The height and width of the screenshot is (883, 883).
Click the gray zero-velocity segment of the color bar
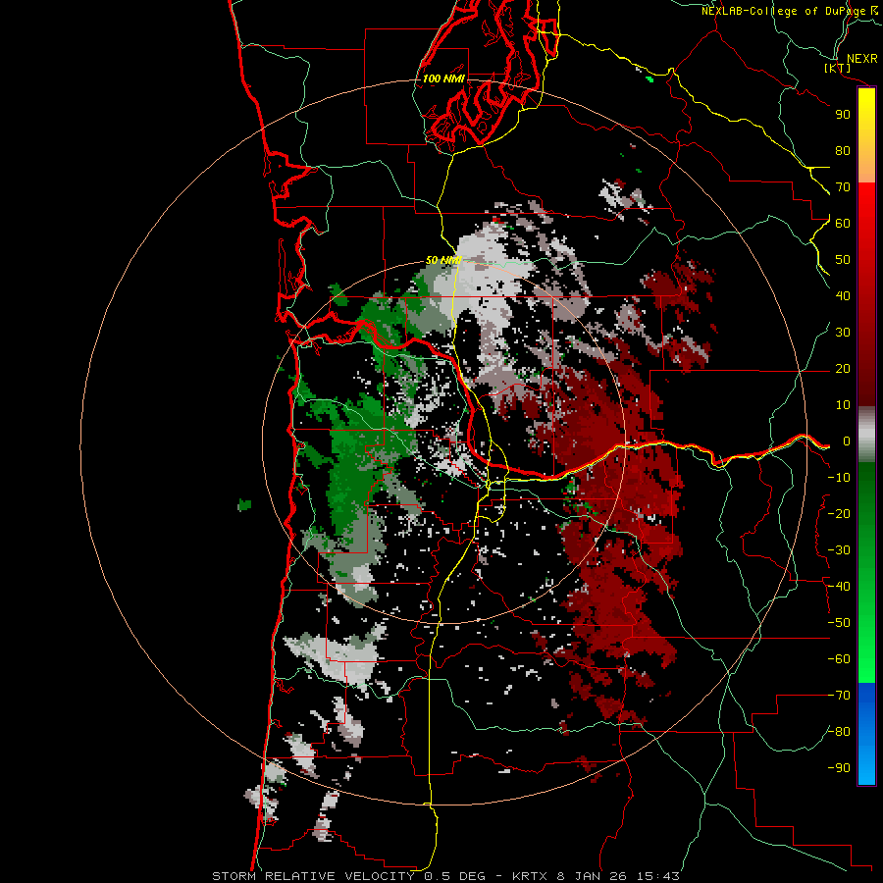pyautogui.click(x=866, y=434)
